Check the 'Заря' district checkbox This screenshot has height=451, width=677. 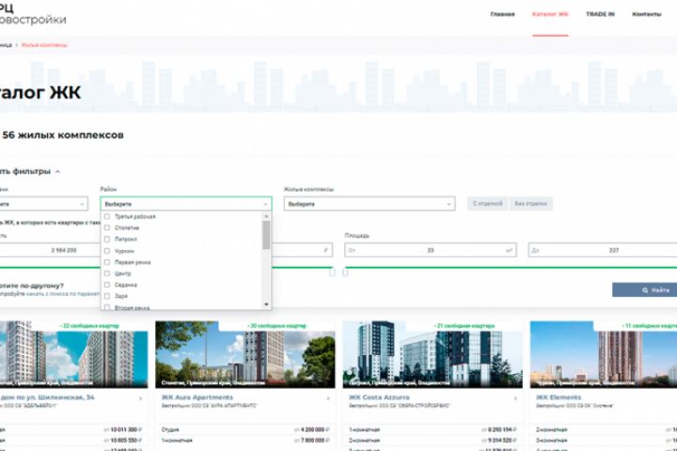click(x=107, y=296)
